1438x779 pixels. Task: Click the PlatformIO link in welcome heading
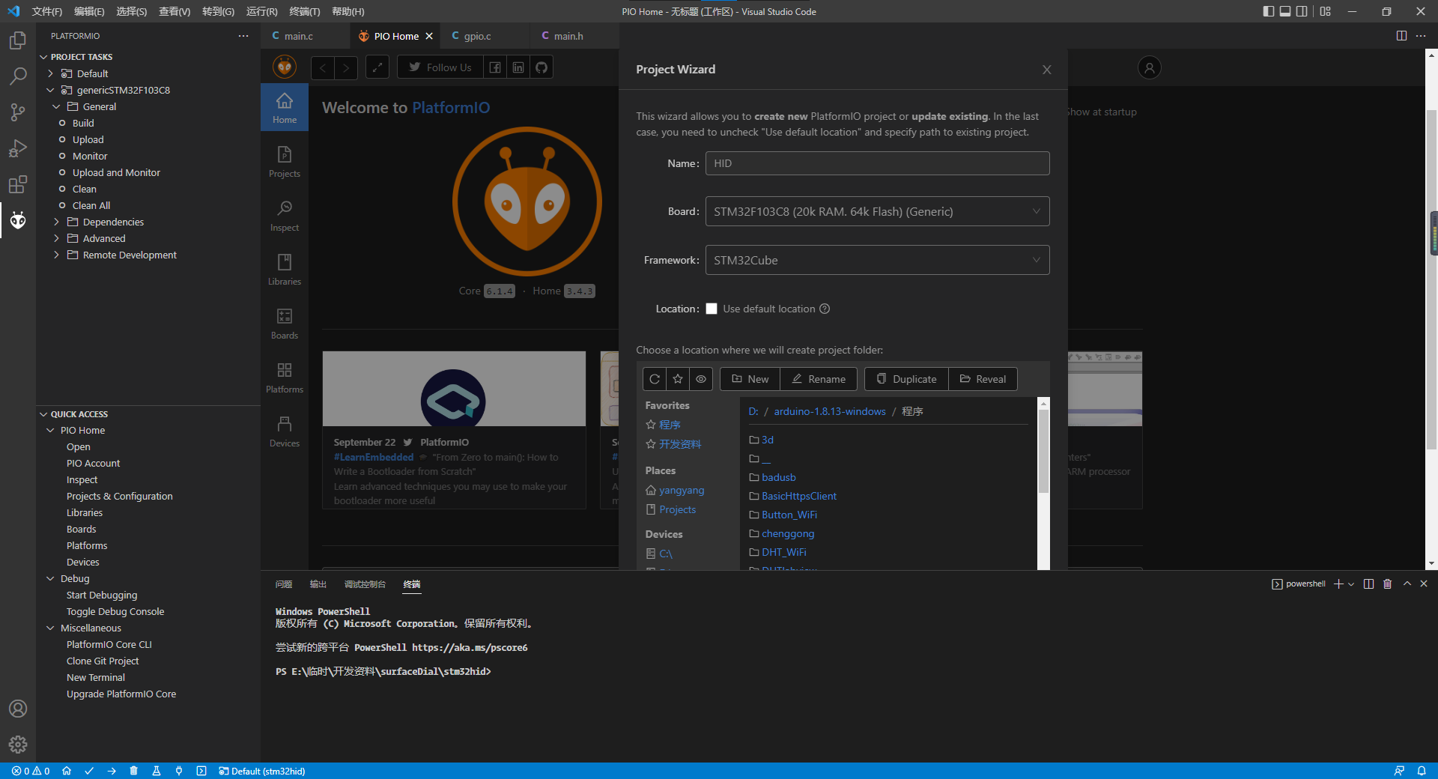451,108
